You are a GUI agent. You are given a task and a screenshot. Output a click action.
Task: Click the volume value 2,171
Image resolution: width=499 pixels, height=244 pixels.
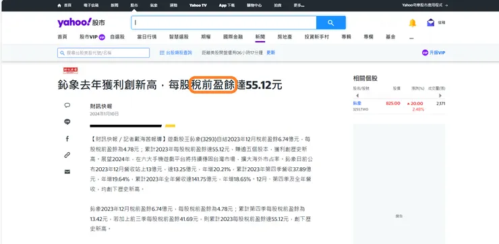[441, 103]
